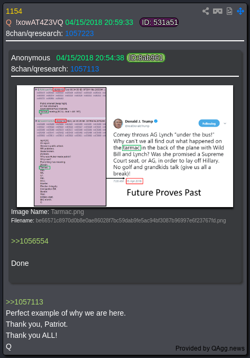250x358 pixels.
Task: Select the purple ID: 531a51 badge
Action: coord(159,22)
